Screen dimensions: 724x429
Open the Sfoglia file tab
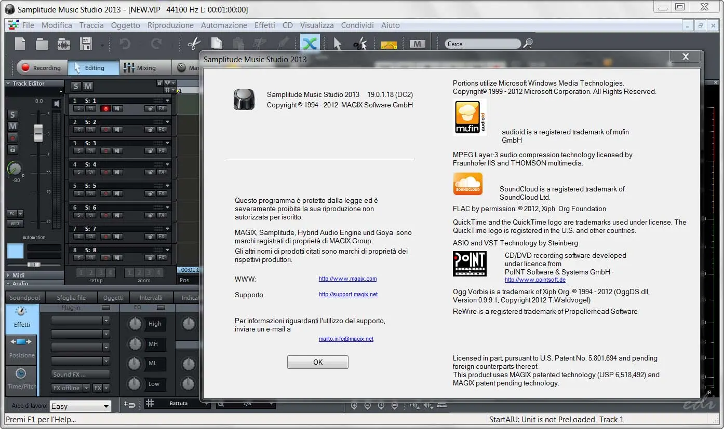coord(71,298)
